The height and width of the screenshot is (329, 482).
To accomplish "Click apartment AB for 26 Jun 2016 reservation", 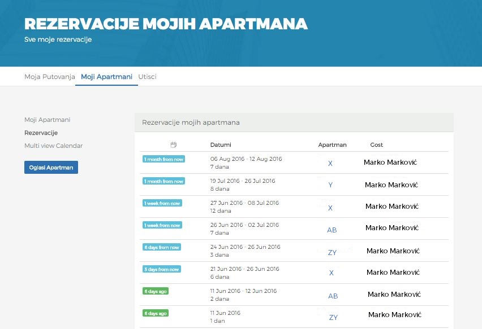I will click(x=332, y=230).
